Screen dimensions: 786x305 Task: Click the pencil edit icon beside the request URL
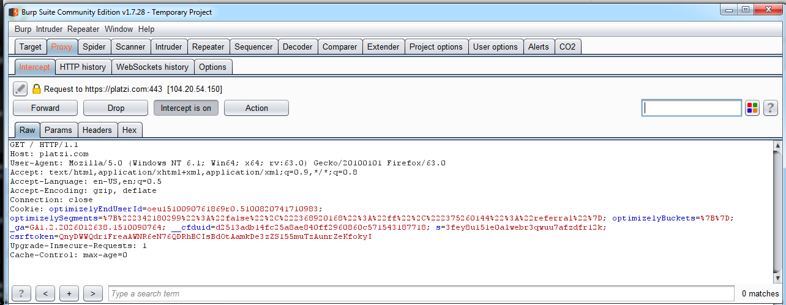click(20, 89)
